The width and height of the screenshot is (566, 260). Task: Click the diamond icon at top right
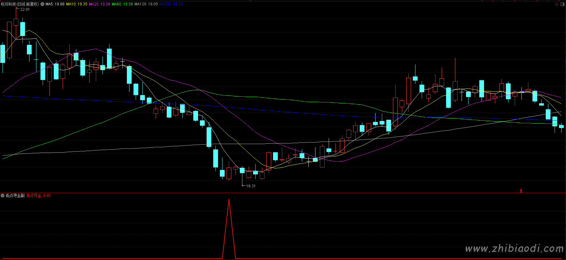tap(557, 4)
